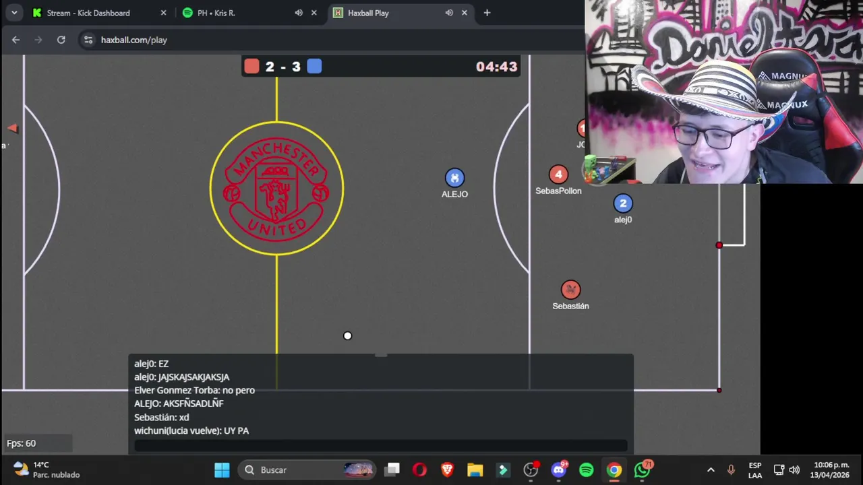Change the ESP LAA keyboard language
Image resolution: width=863 pixels, height=485 pixels.
[755, 470]
